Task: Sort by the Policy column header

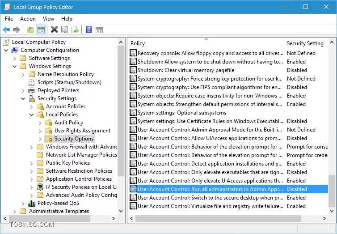Action: [x=206, y=43]
